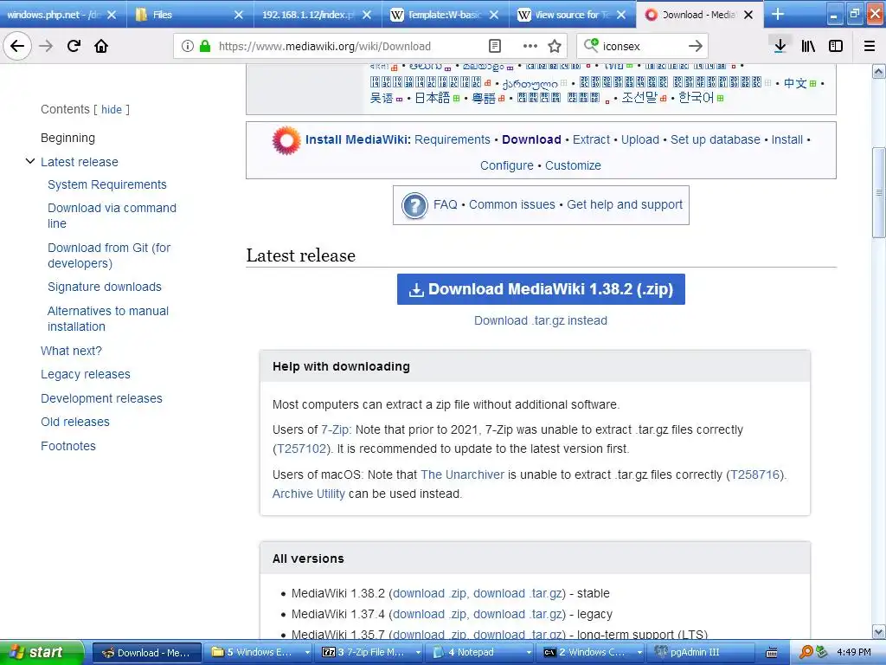Bookmark this page with the star

pyautogui.click(x=555, y=46)
